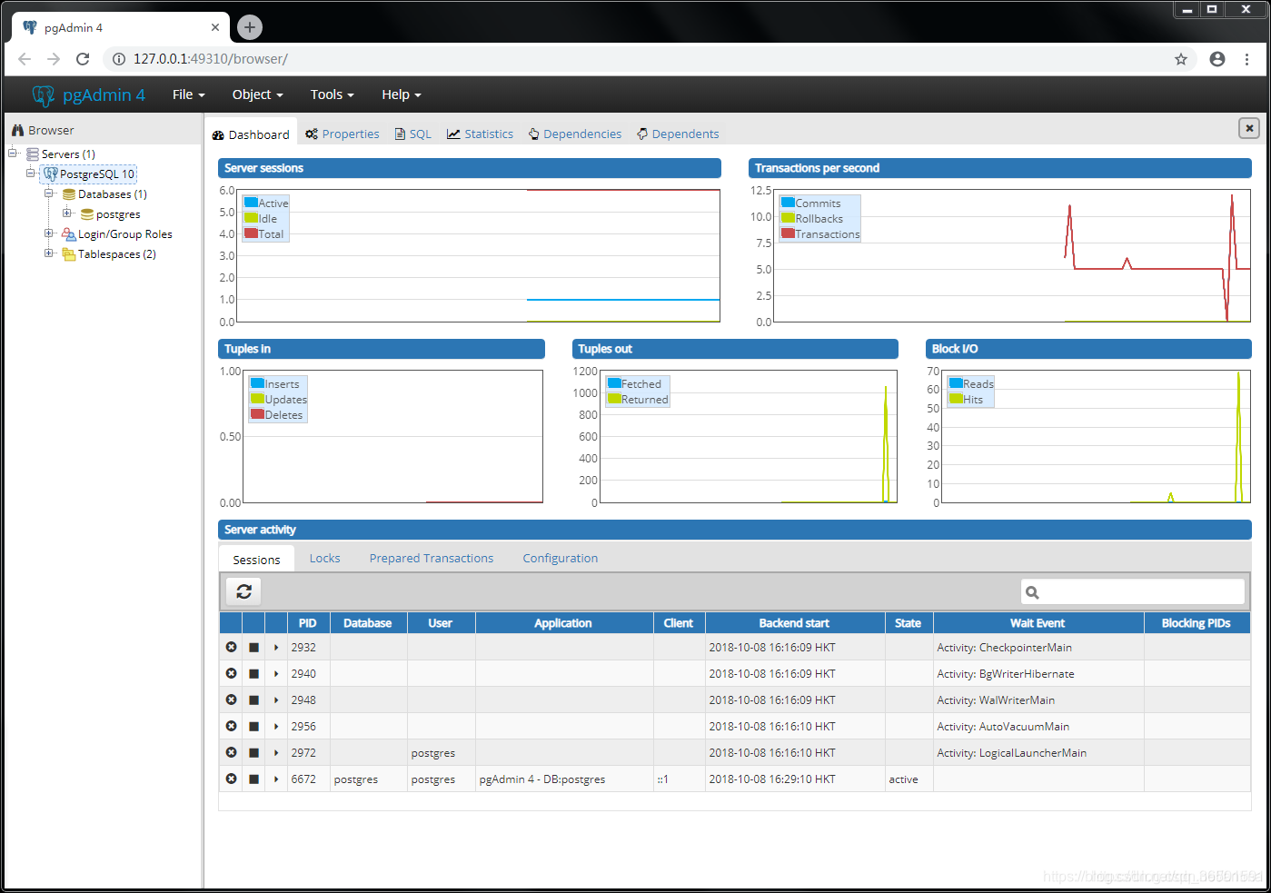Cancel the query for PID 2956
This screenshot has height=893, width=1271.
(231, 726)
